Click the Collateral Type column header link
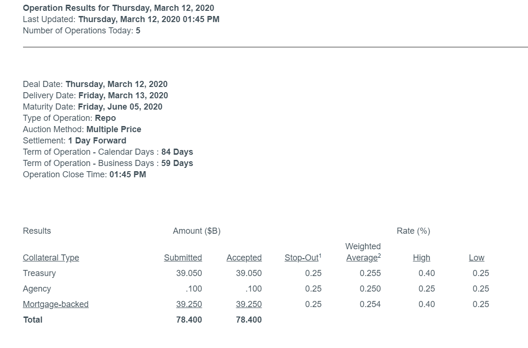Screen dimensions: 528x348 click(x=51, y=258)
